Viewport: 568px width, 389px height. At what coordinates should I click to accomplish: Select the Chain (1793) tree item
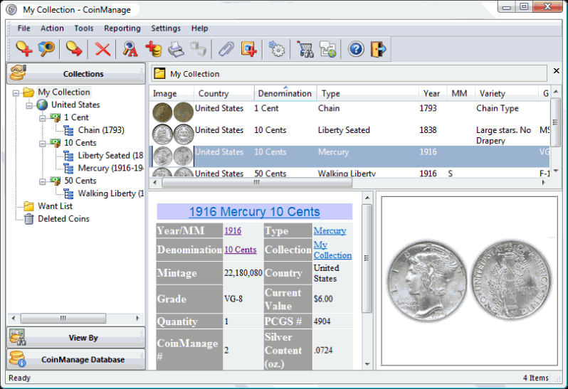[x=101, y=130]
